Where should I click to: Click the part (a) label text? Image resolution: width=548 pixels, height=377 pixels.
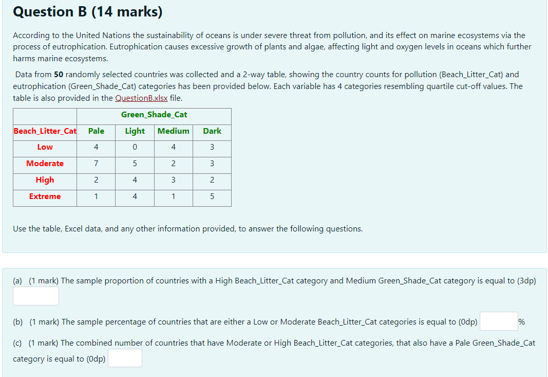pos(274,281)
